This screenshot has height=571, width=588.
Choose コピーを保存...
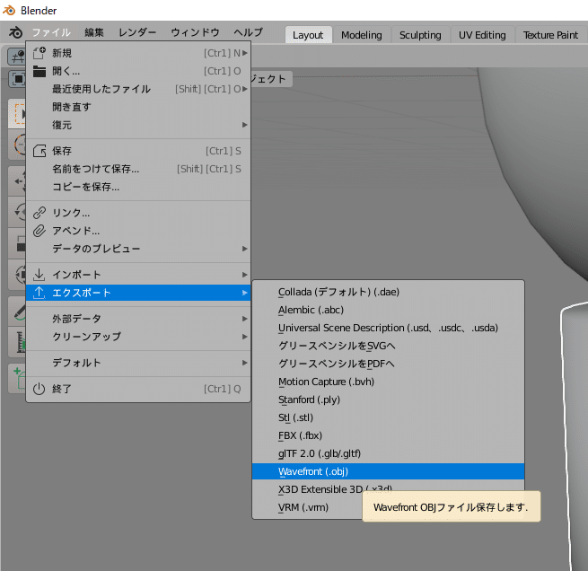pos(138,187)
